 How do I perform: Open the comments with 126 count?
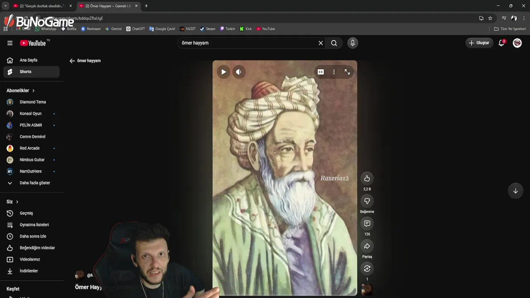tap(367, 223)
